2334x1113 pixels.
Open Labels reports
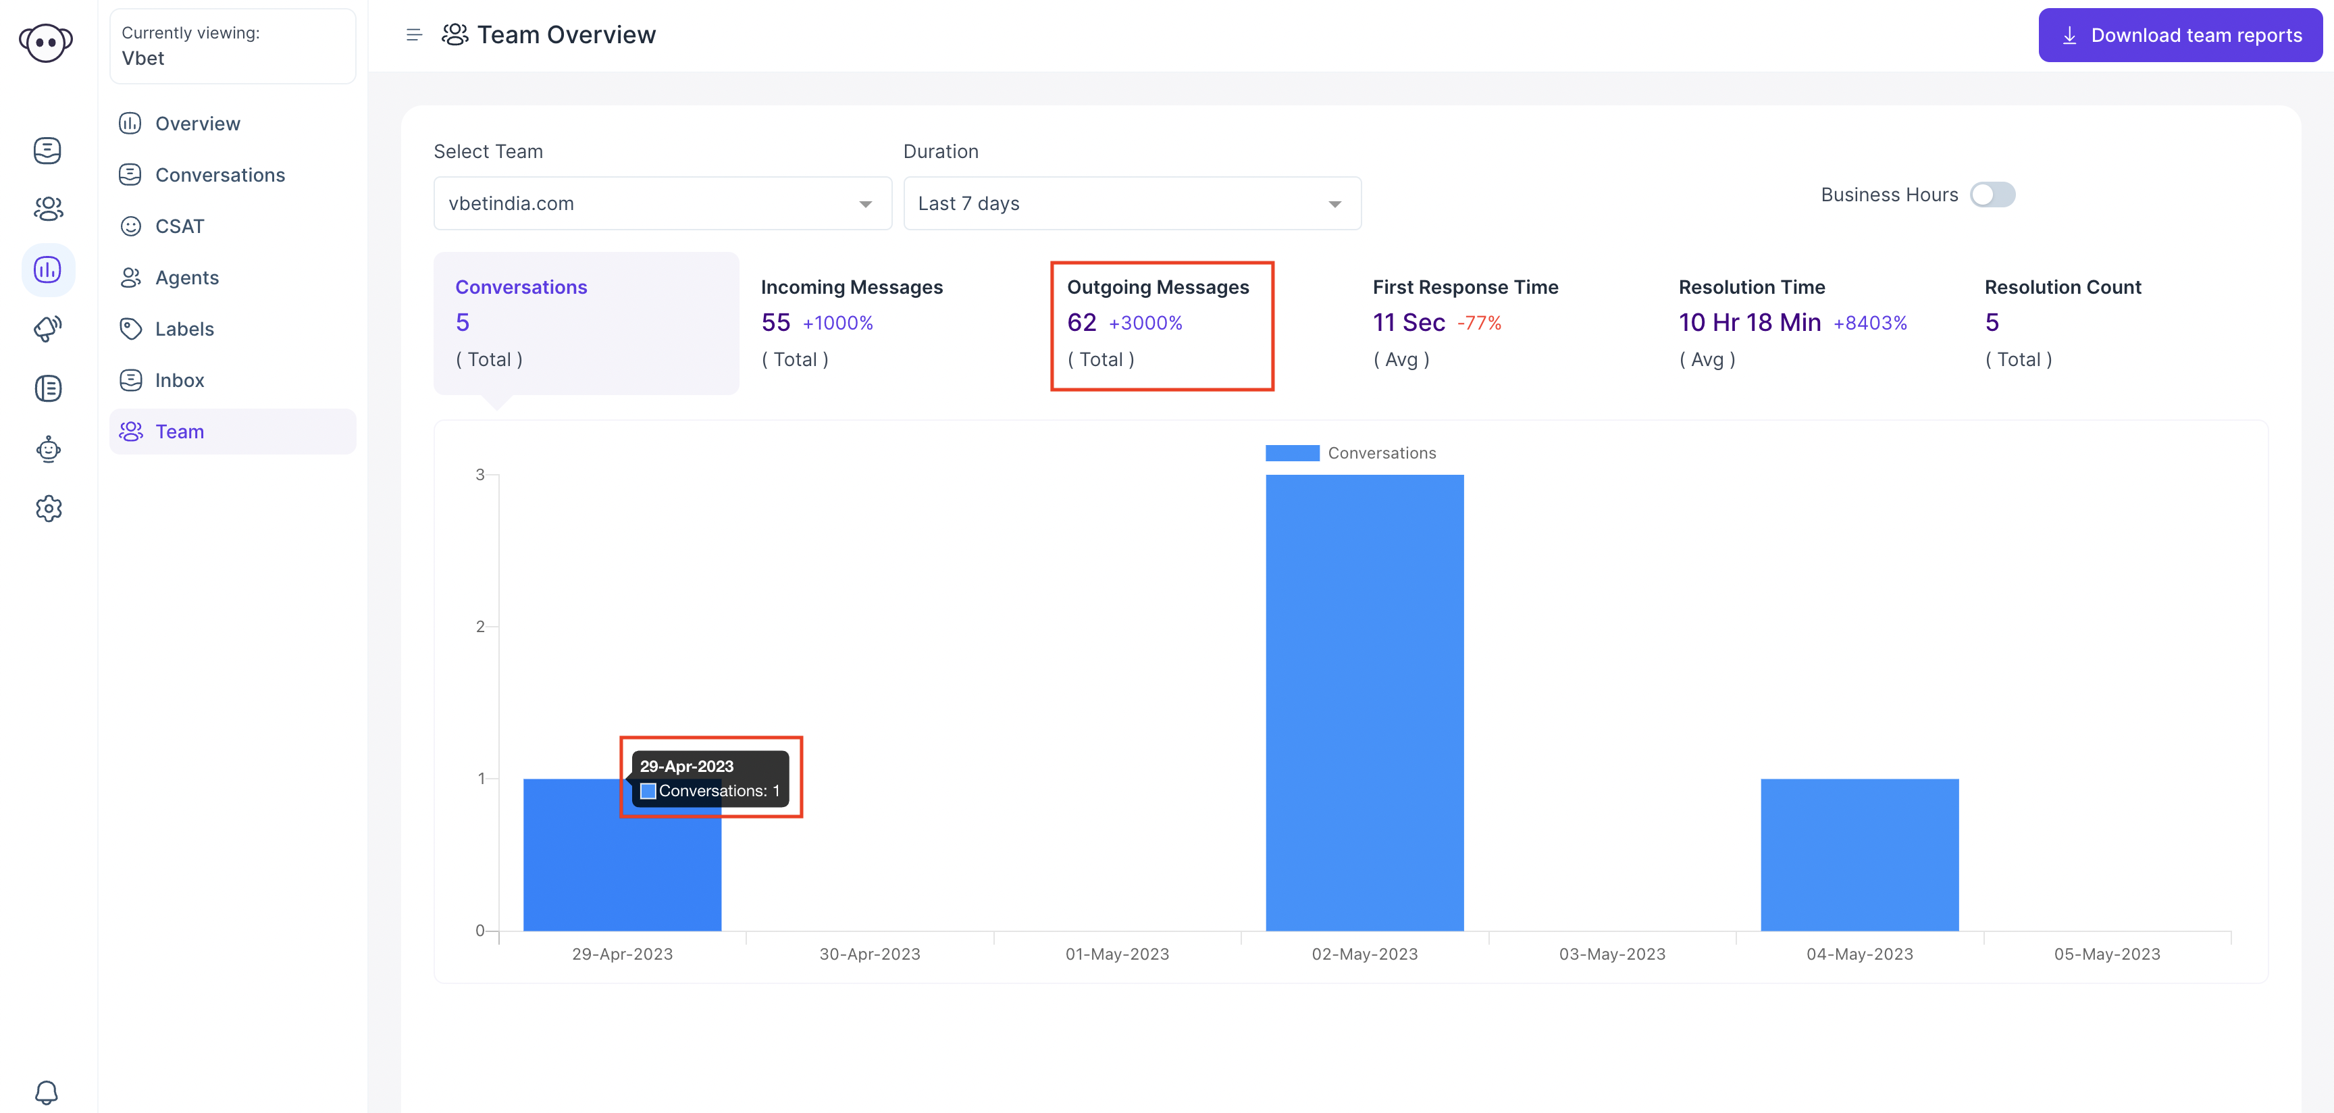pos(233,329)
